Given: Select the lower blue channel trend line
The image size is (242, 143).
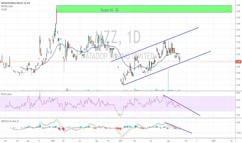Looking at the screenshot, I should tap(167, 68).
